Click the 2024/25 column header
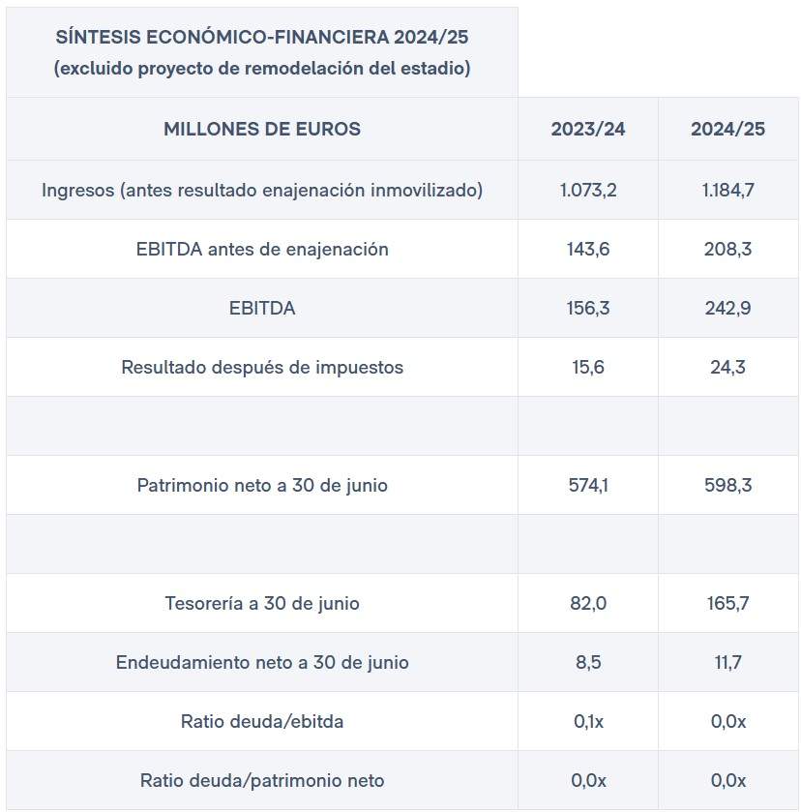This screenshot has width=801, height=812. [727, 129]
